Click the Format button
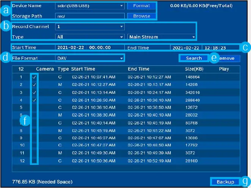The height and width of the screenshot is (188, 251). tap(141, 6)
